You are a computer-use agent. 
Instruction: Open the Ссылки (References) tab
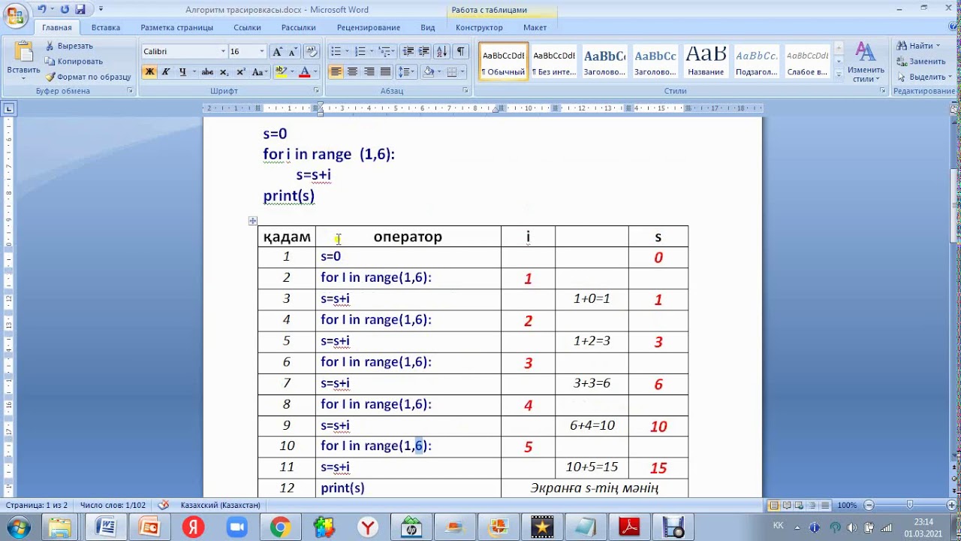247,27
